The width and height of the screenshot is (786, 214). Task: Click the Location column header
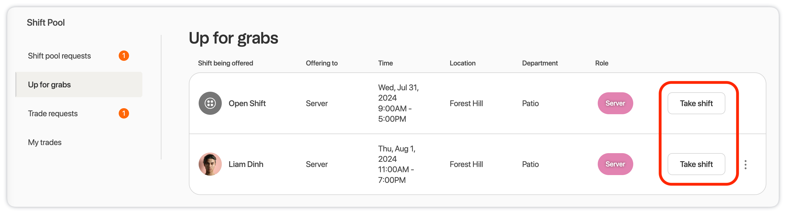pos(462,63)
